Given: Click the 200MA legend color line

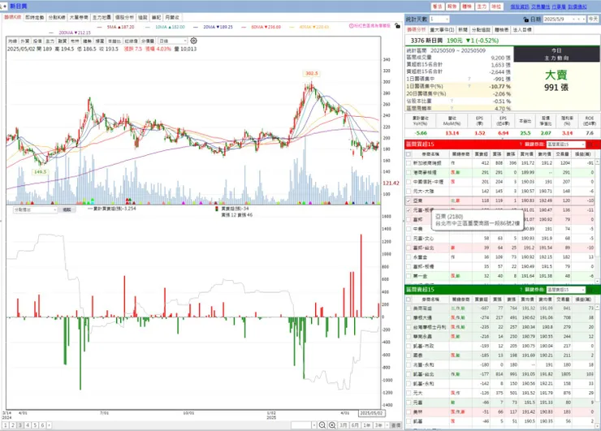Looking at the screenshot, I should pos(52,33).
